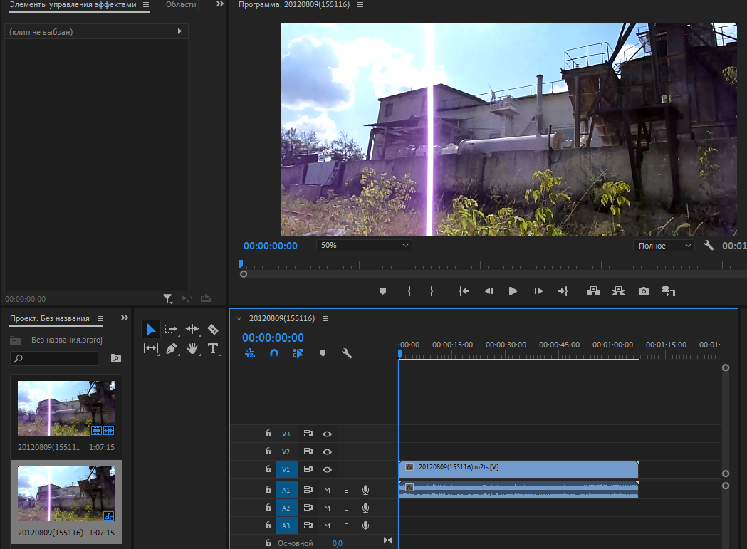Click master track volume value 0,0
This screenshot has height=549, width=747.
coord(338,543)
